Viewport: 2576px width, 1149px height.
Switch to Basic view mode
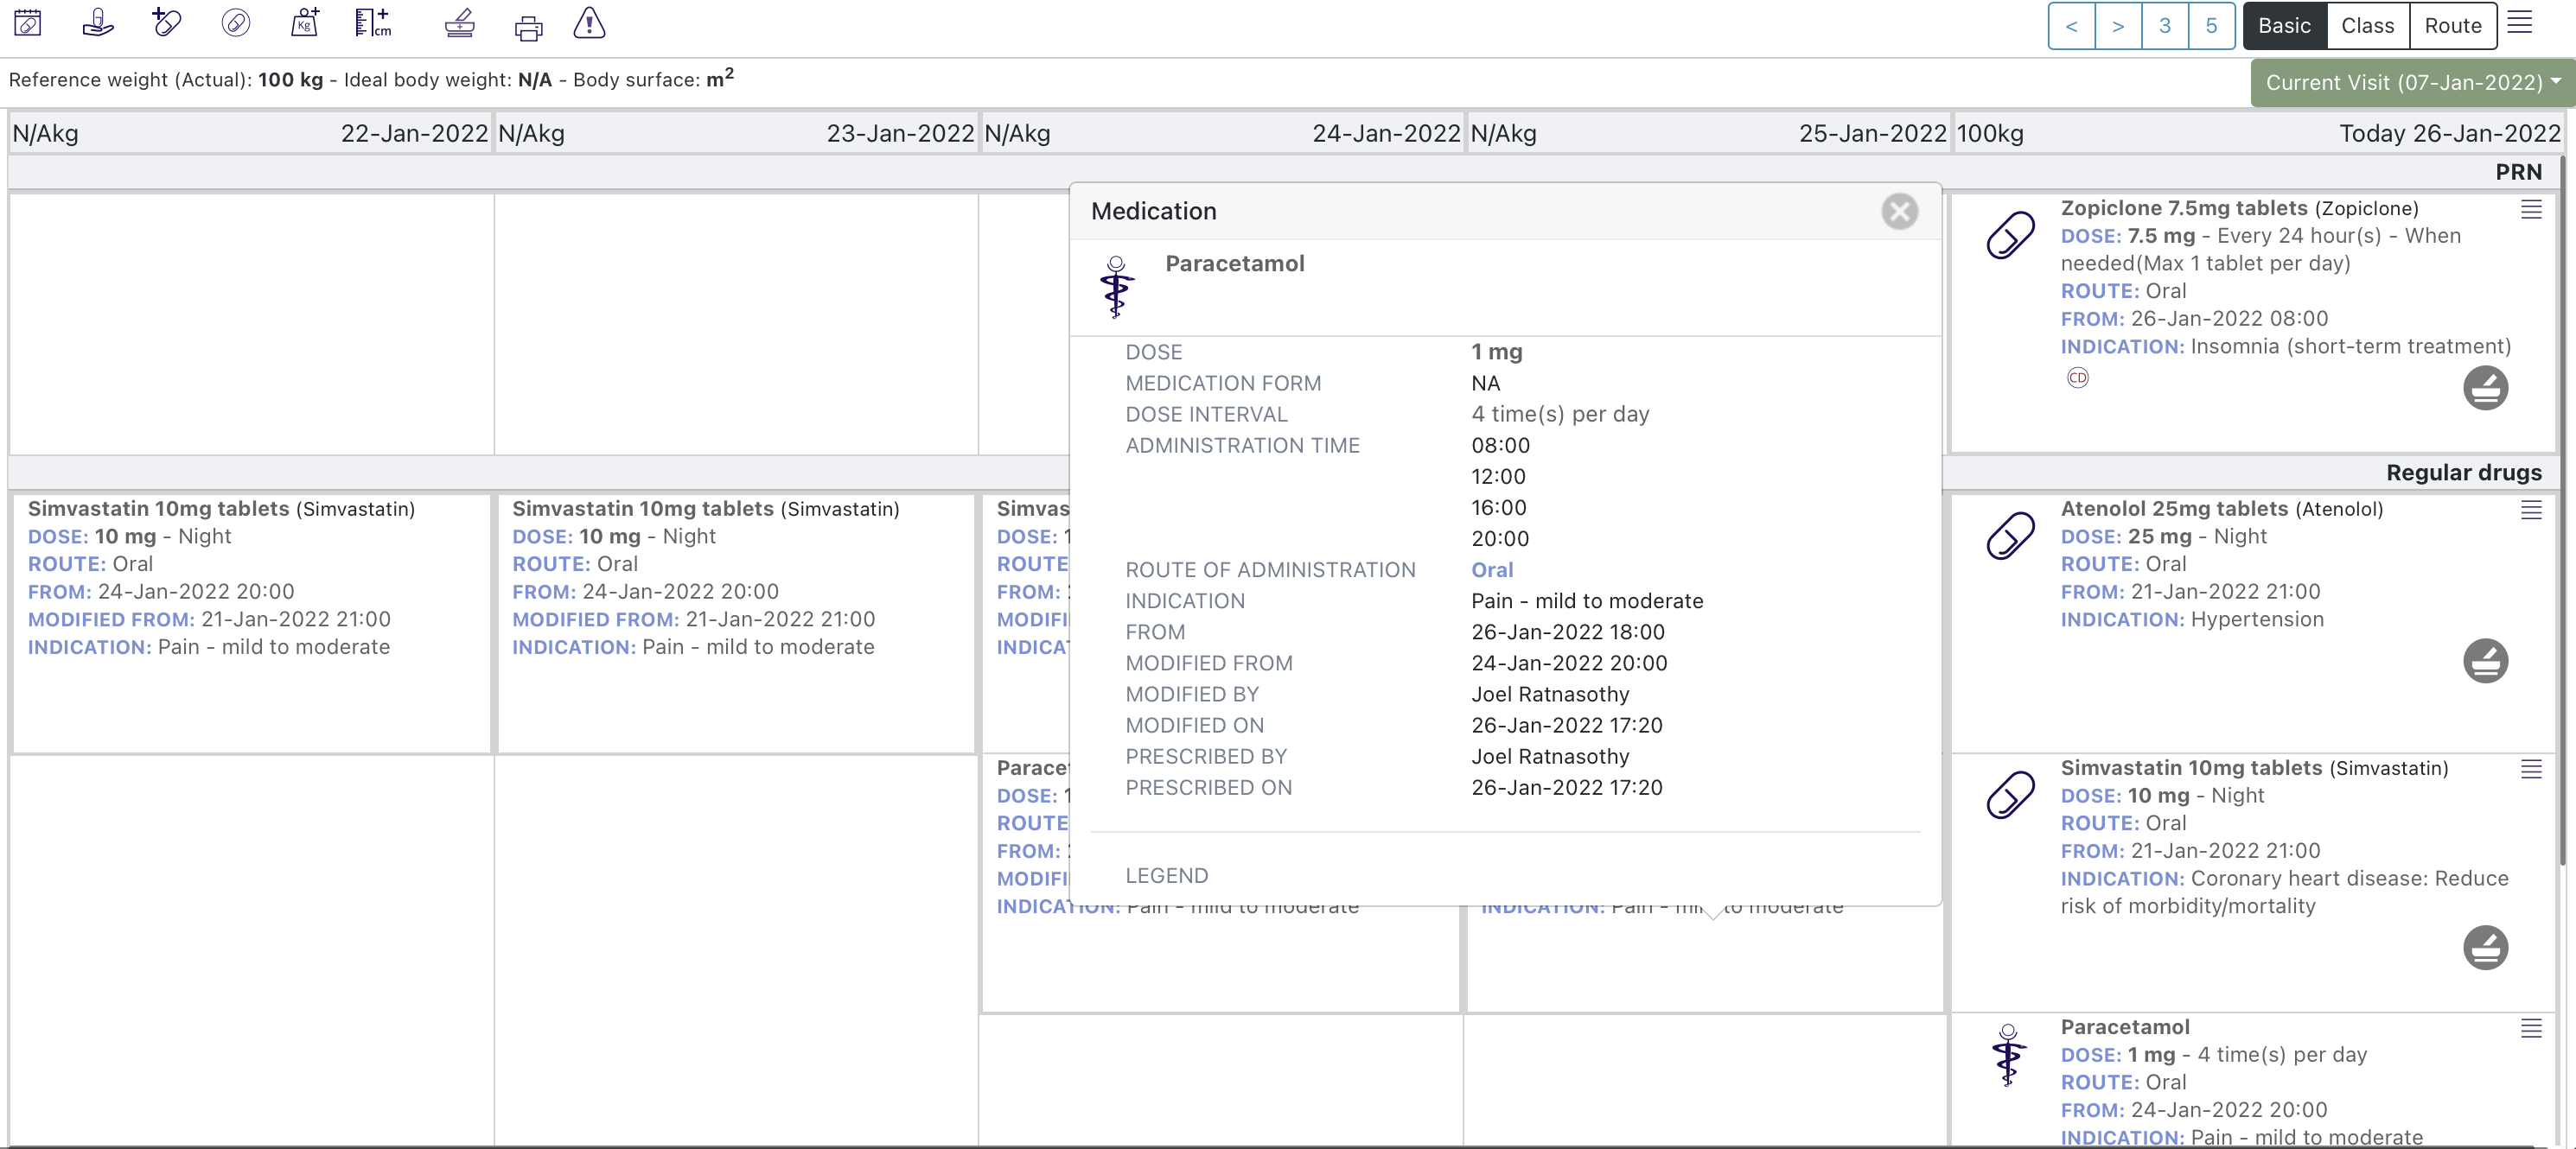2284,26
